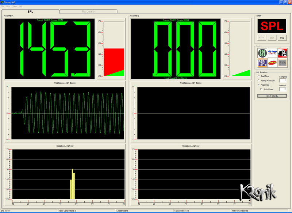
Task: Open the View menu
Action: pos(8,7)
